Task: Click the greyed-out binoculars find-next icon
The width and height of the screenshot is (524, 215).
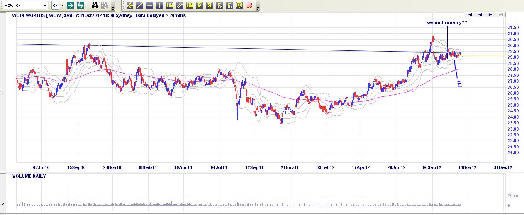Action: pyautogui.click(x=105, y=5)
